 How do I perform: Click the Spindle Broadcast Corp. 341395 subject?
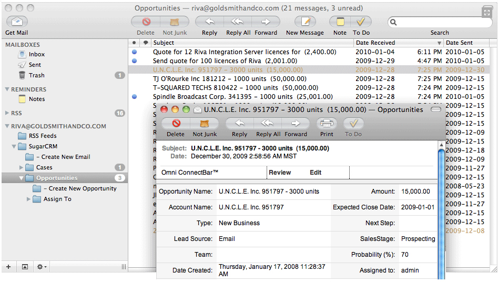click(242, 97)
